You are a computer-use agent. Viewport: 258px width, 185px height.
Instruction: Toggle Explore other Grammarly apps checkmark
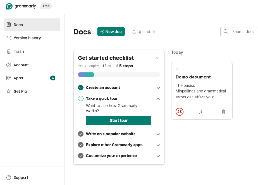click(81, 145)
